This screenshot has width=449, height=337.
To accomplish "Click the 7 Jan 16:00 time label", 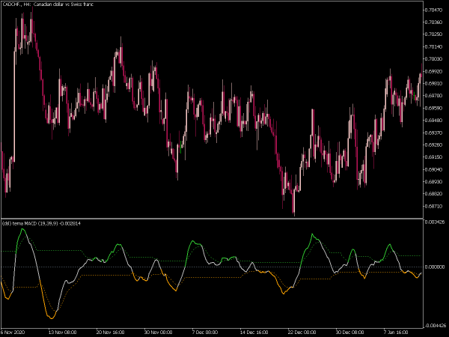I will 396,333.
